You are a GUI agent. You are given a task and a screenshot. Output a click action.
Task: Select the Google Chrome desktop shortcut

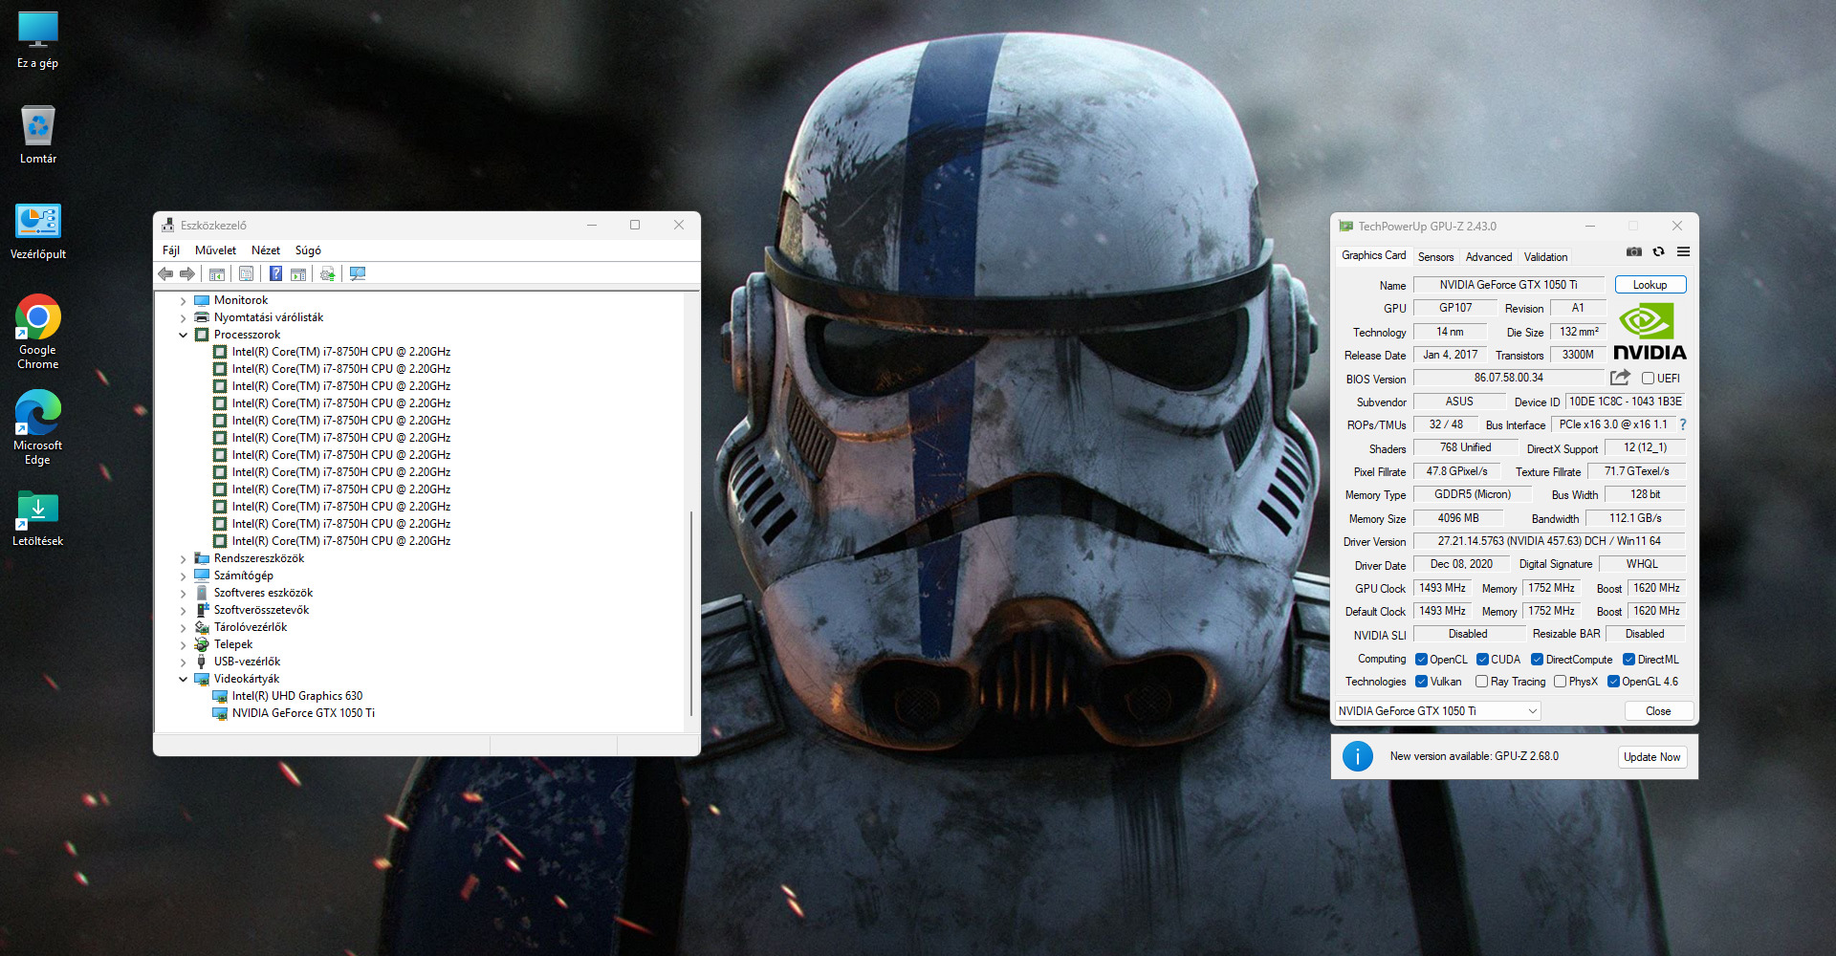click(x=38, y=332)
